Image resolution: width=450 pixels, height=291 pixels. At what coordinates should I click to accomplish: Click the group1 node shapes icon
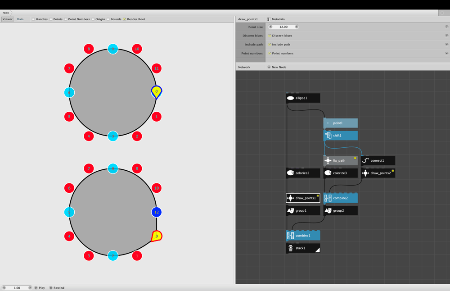click(x=290, y=210)
